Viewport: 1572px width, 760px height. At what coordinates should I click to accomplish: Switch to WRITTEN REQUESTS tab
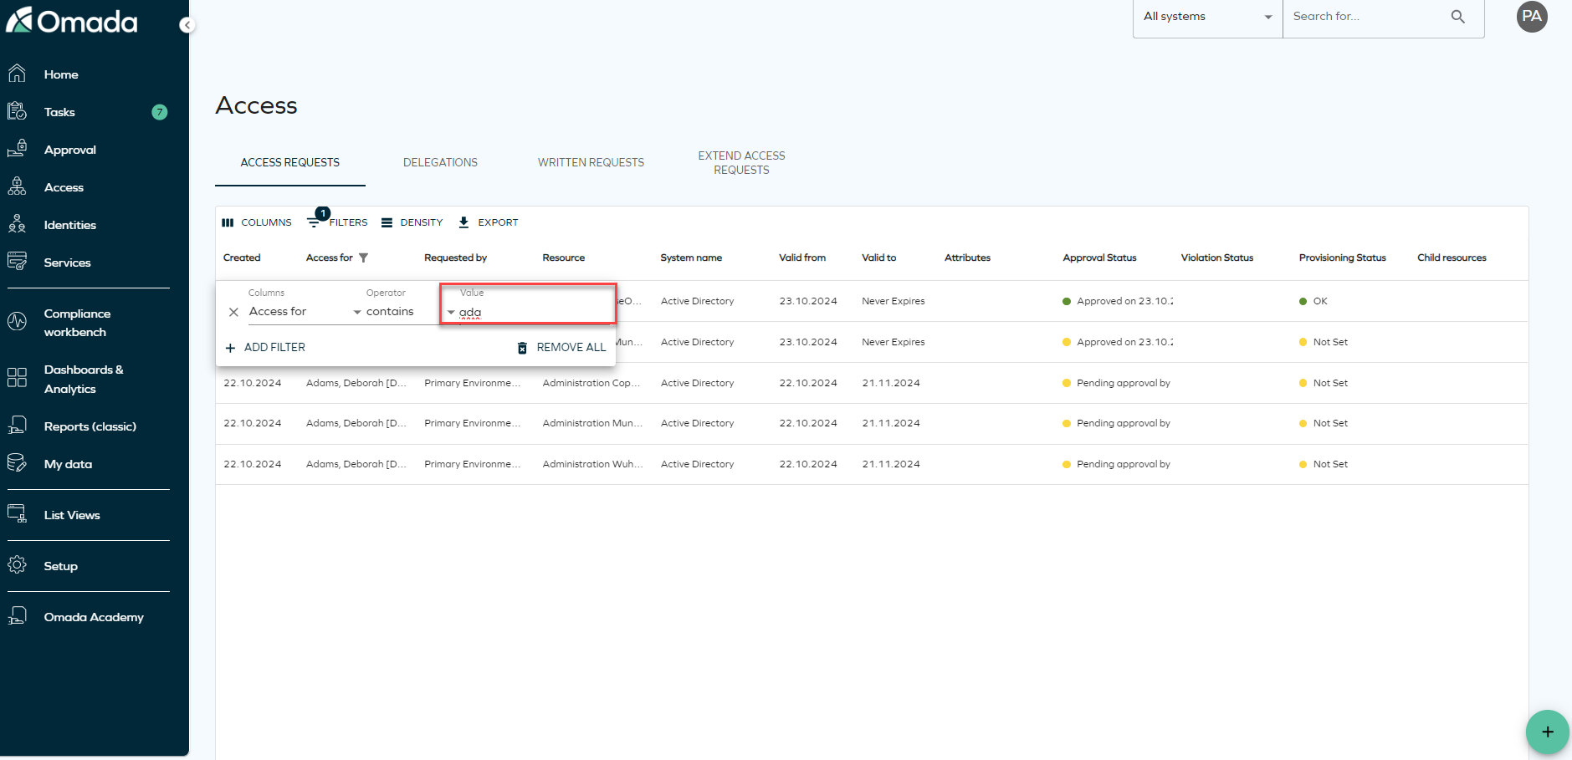[x=591, y=162]
